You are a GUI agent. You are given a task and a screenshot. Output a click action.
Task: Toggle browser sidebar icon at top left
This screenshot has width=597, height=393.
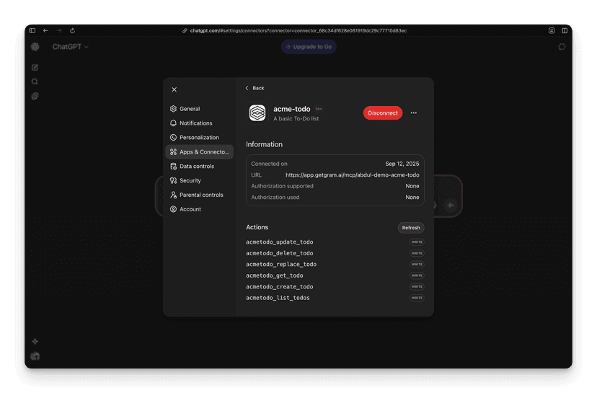[32, 30]
